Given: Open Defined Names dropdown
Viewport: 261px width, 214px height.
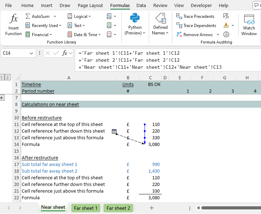Looking at the screenshot, I should tap(160, 25).
